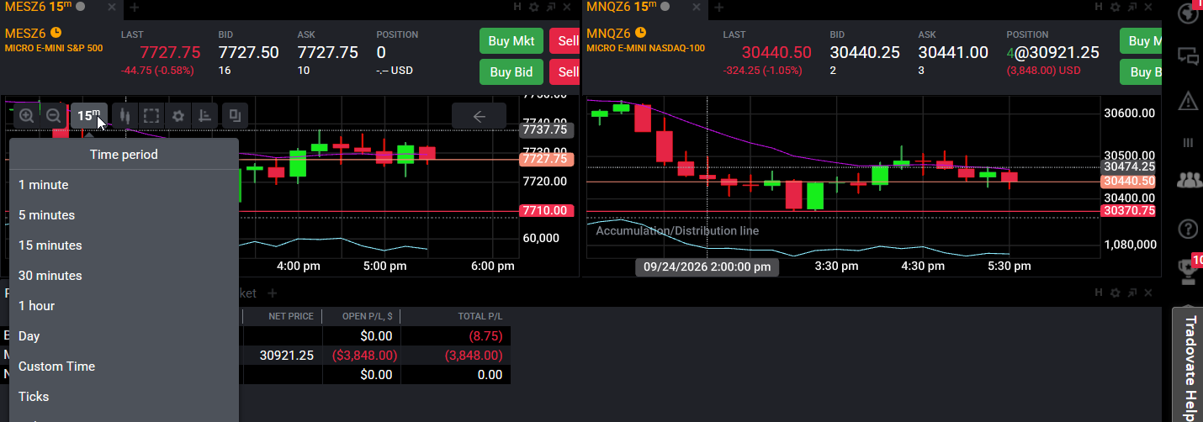Click the clock icon next to MNQZ6
Viewport: 1203px width, 422px height.
click(x=640, y=33)
